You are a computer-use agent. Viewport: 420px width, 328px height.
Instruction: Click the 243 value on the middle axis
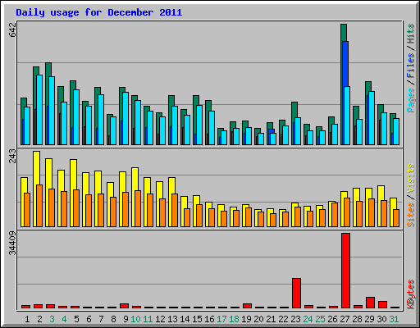point(12,156)
